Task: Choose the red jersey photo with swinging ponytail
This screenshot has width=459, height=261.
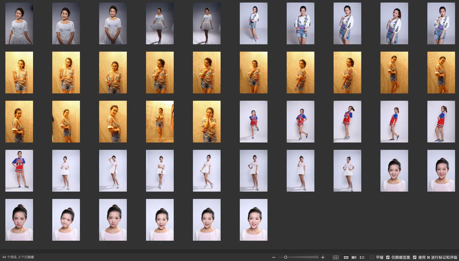Action: pos(347,122)
